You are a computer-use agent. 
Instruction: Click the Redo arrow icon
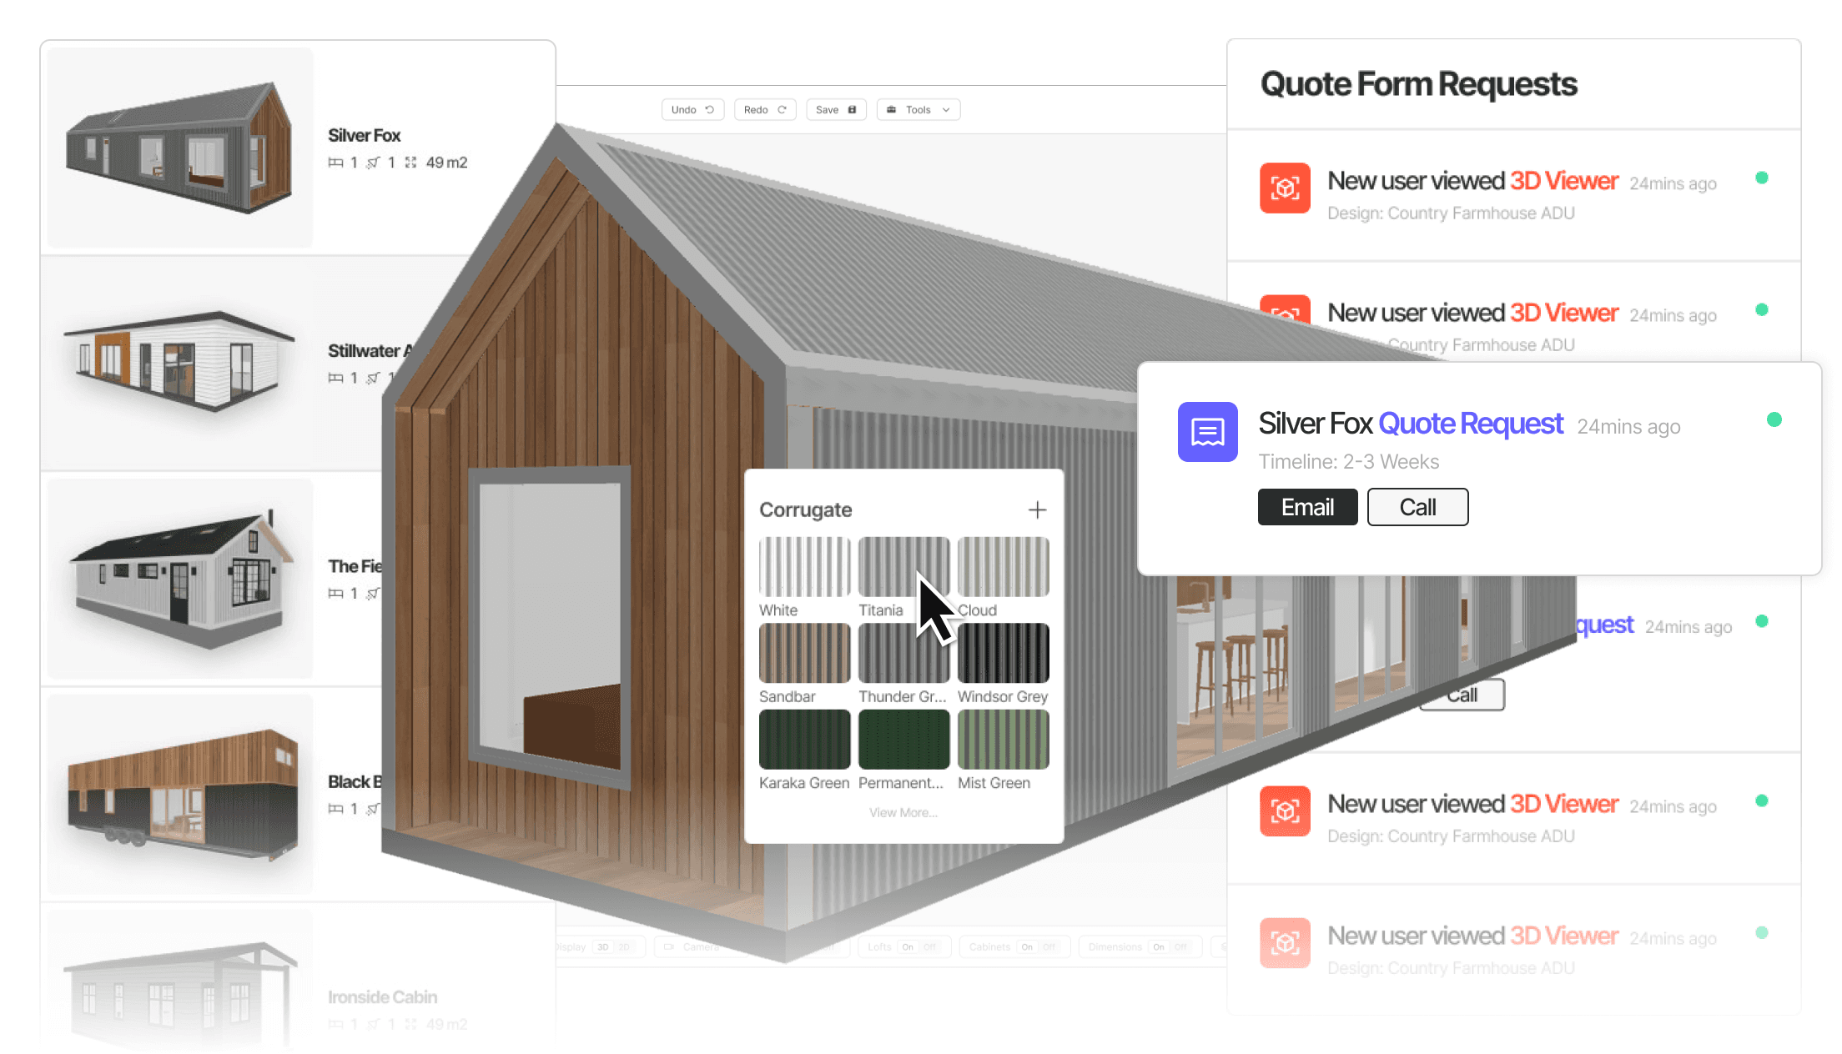point(783,109)
